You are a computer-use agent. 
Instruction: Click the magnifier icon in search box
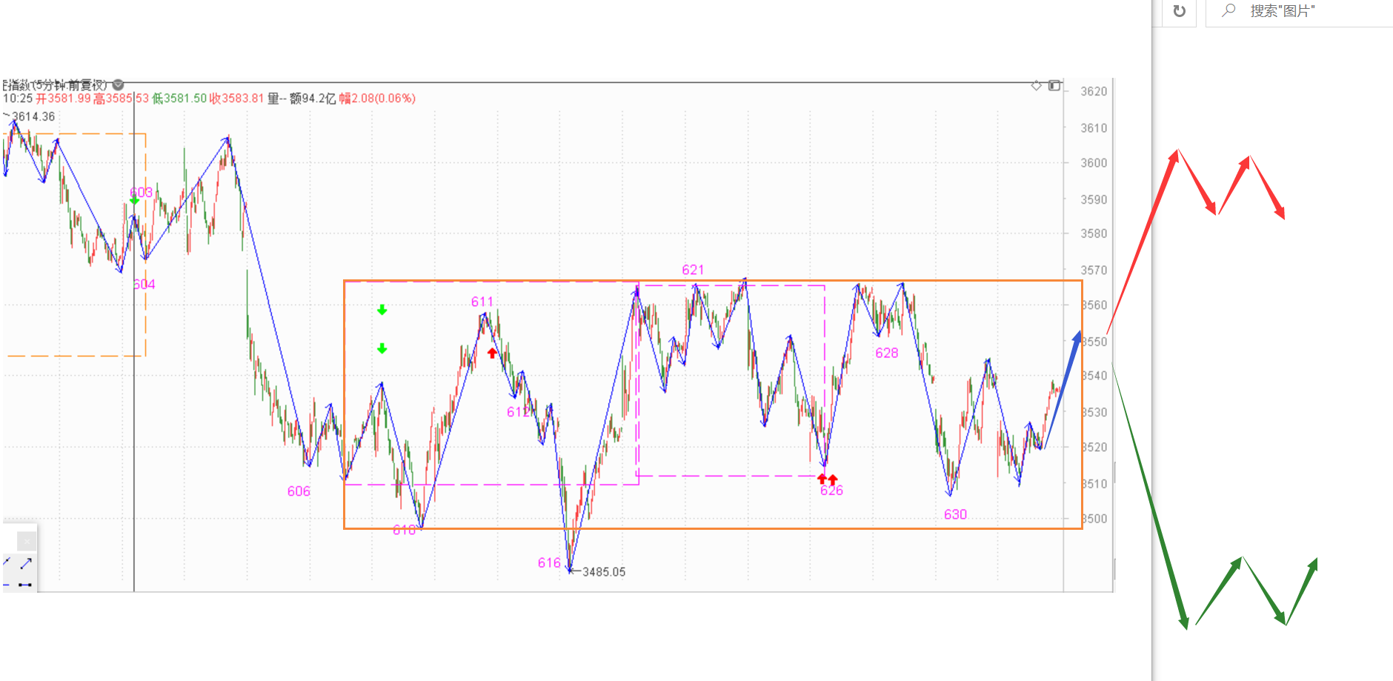pyautogui.click(x=1229, y=10)
